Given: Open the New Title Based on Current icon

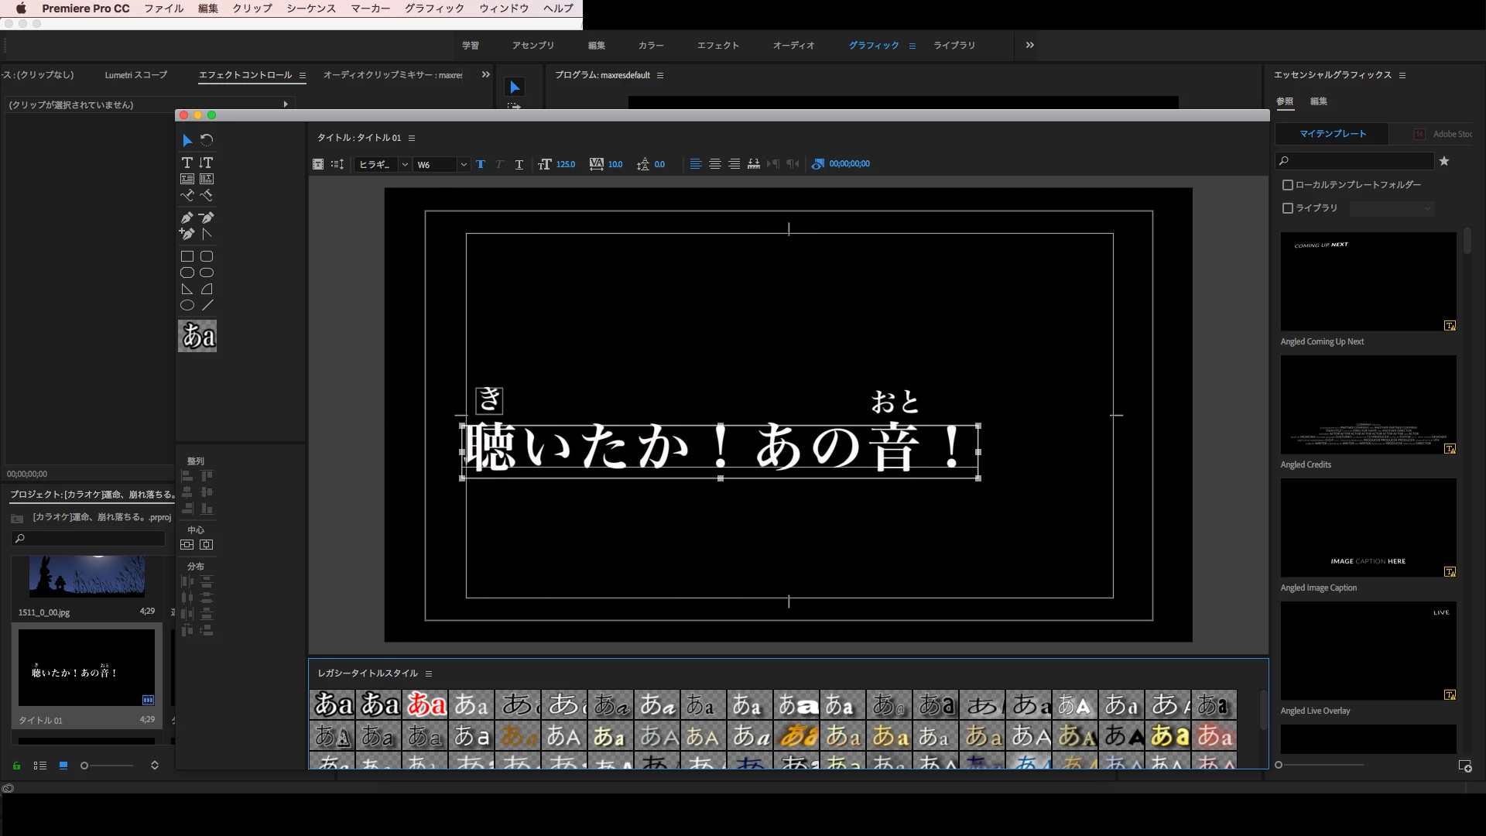Looking at the screenshot, I should (x=318, y=164).
